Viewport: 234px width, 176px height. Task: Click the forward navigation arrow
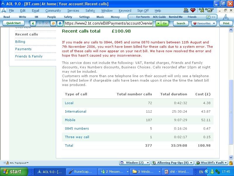coord(40,23)
